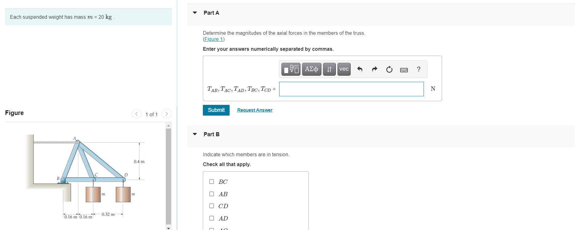Click inside the tension answer input box
Screen dimensions: 579x230
(351, 89)
